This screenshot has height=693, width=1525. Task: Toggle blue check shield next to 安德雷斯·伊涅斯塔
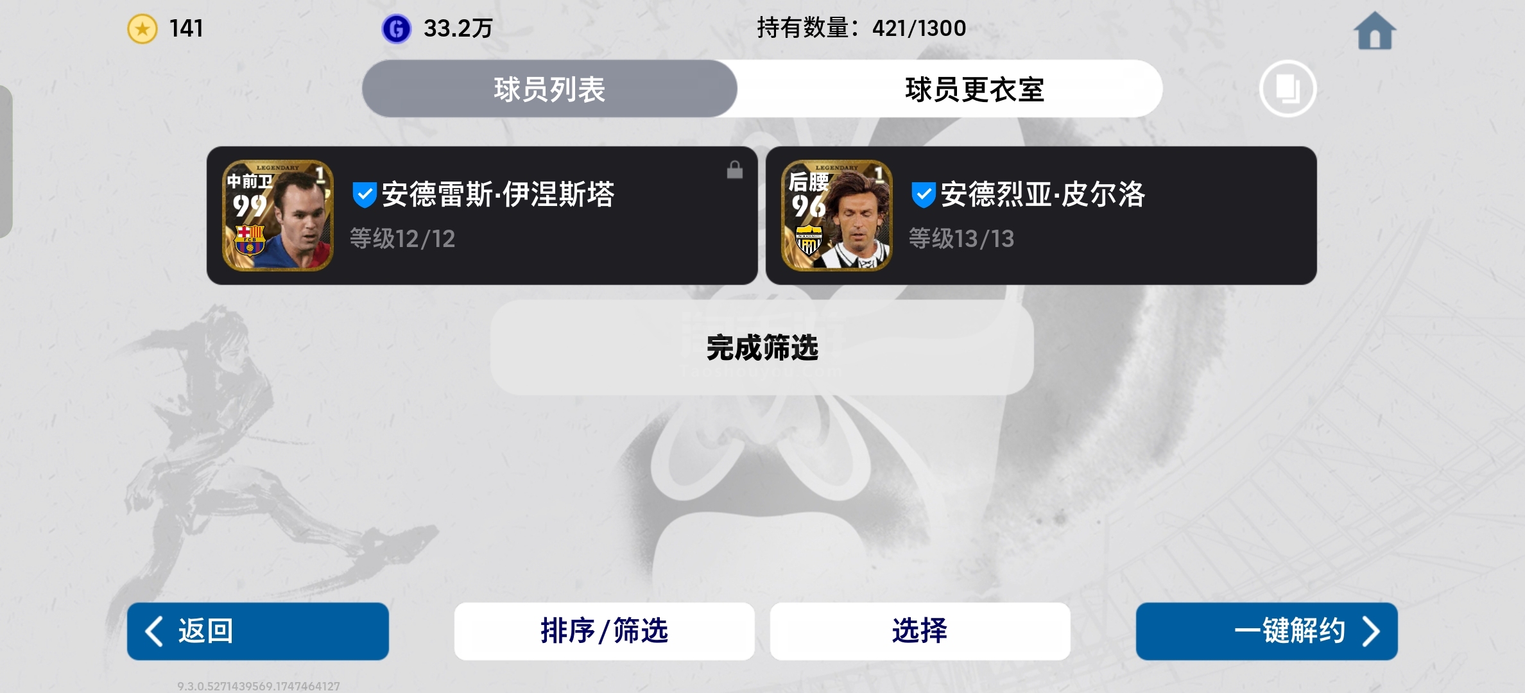pos(365,194)
